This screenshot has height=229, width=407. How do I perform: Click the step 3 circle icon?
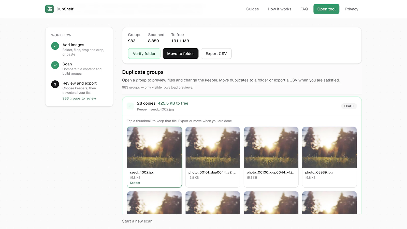(x=55, y=84)
